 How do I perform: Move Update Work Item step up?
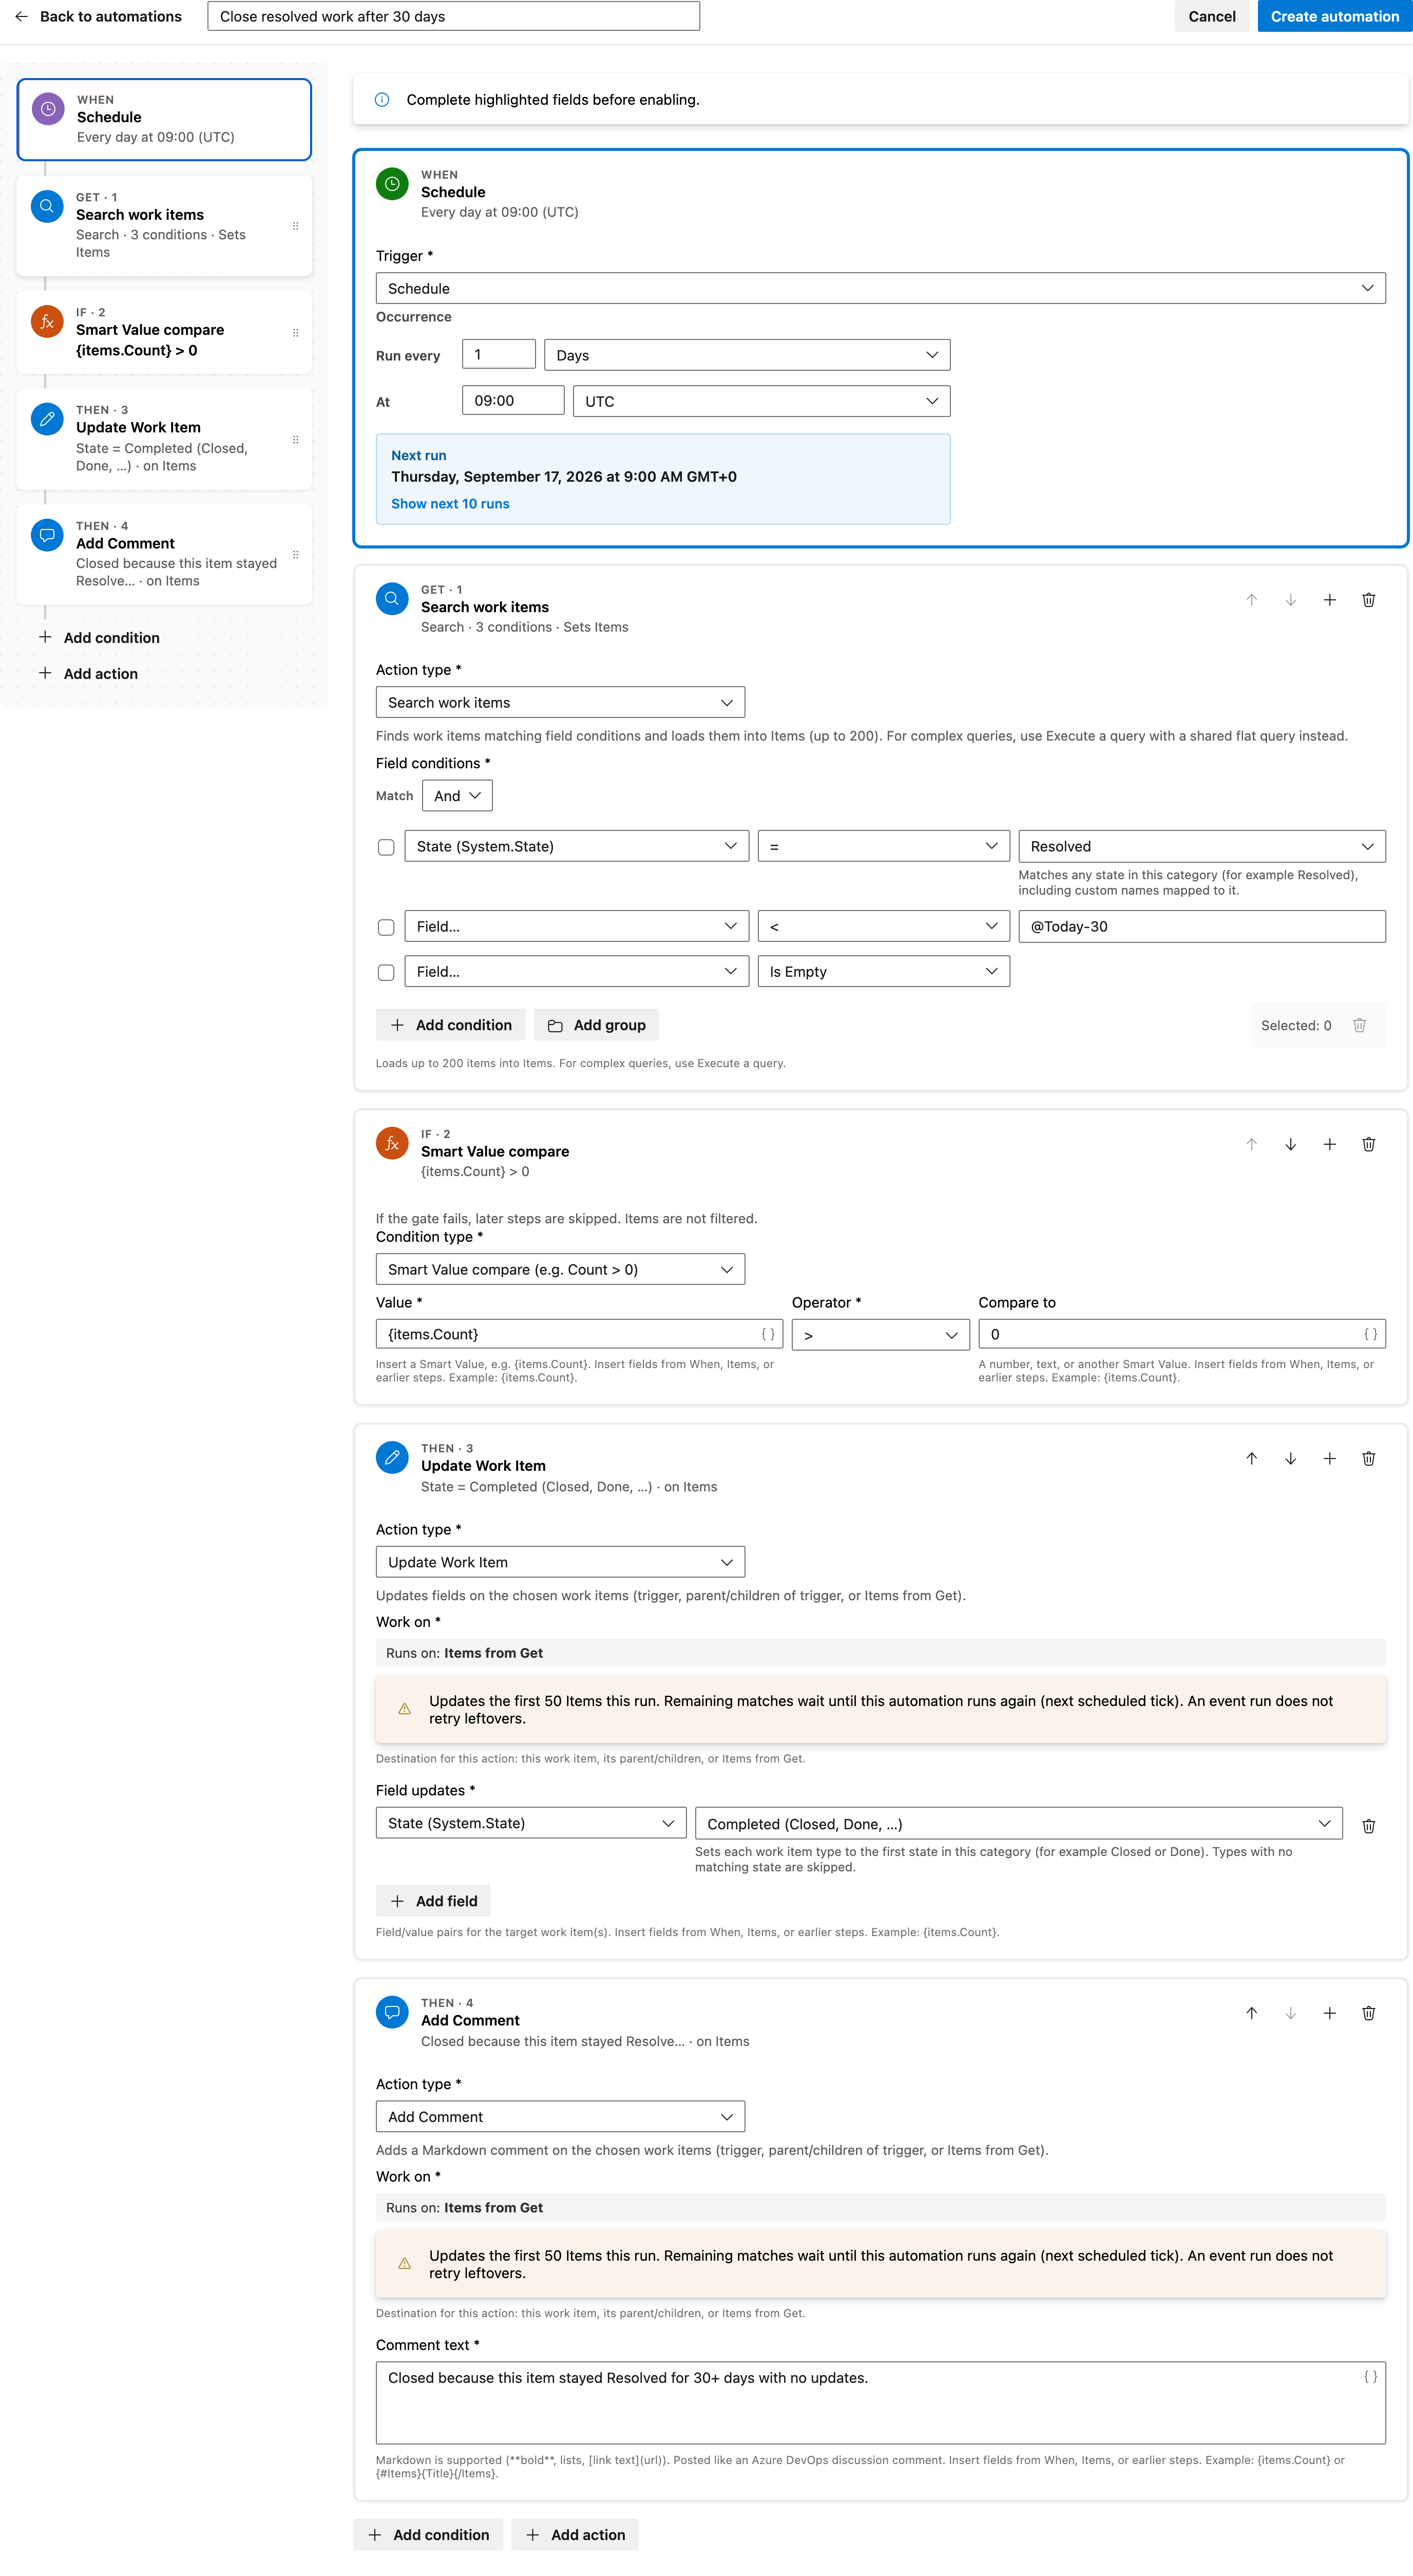pyautogui.click(x=1251, y=1459)
